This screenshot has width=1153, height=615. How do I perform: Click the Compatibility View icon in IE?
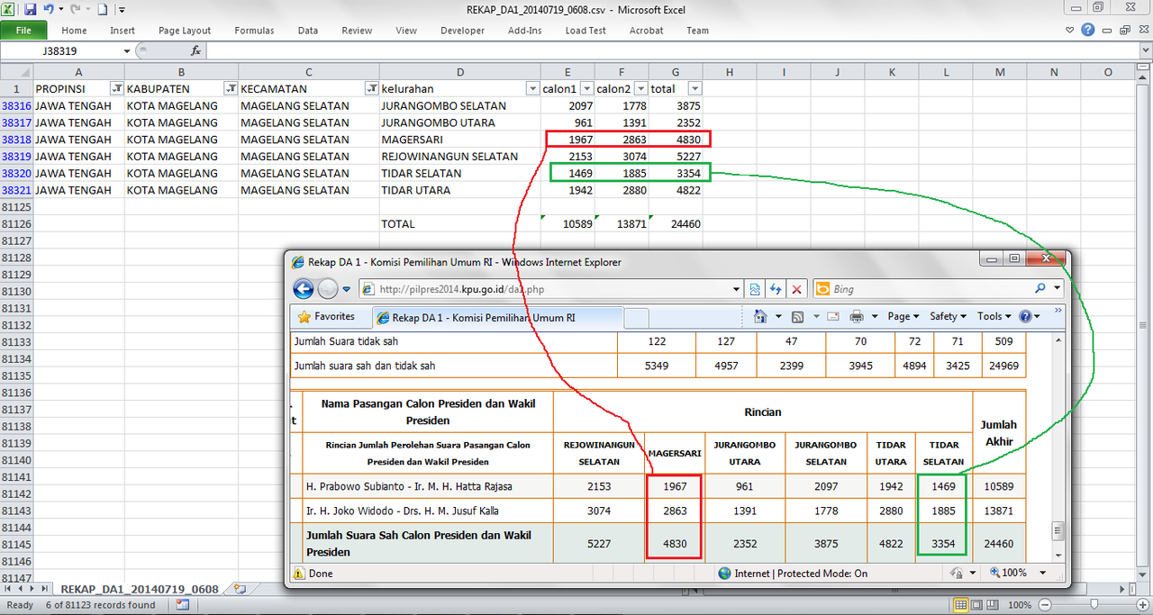pos(755,289)
